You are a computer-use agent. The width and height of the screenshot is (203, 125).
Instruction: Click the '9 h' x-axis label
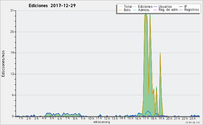(x=83, y=118)
